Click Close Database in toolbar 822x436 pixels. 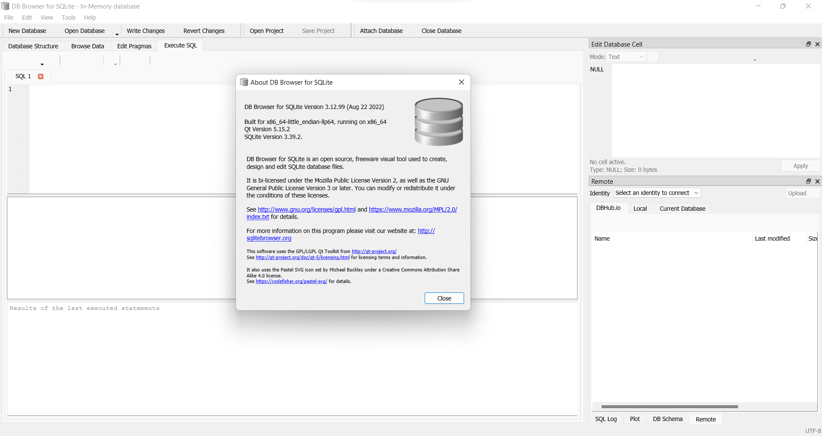click(441, 31)
